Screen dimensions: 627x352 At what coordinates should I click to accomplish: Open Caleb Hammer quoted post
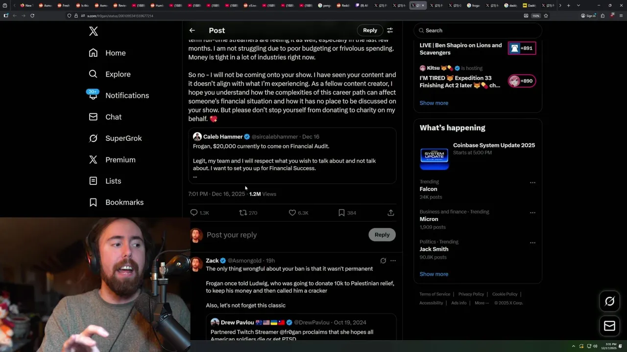pyautogui.click(x=292, y=156)
